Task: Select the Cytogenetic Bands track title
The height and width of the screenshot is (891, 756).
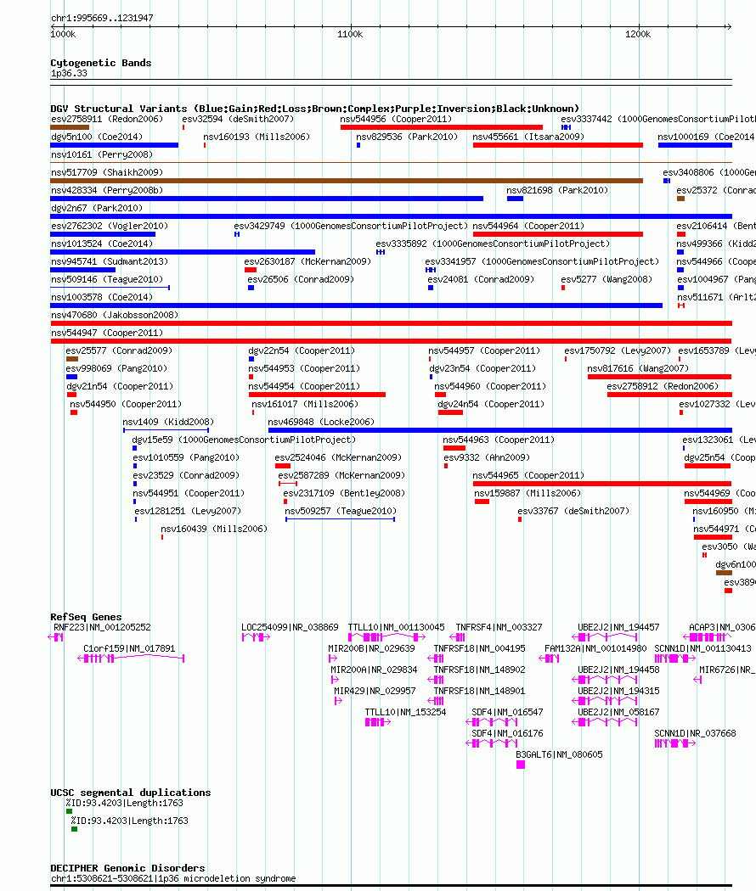Action: [101, 63]
